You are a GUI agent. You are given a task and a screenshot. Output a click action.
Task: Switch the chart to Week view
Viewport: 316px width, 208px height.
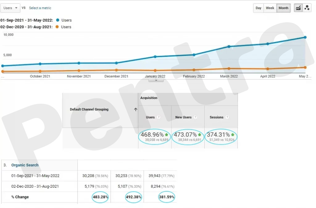coord(270,8)
